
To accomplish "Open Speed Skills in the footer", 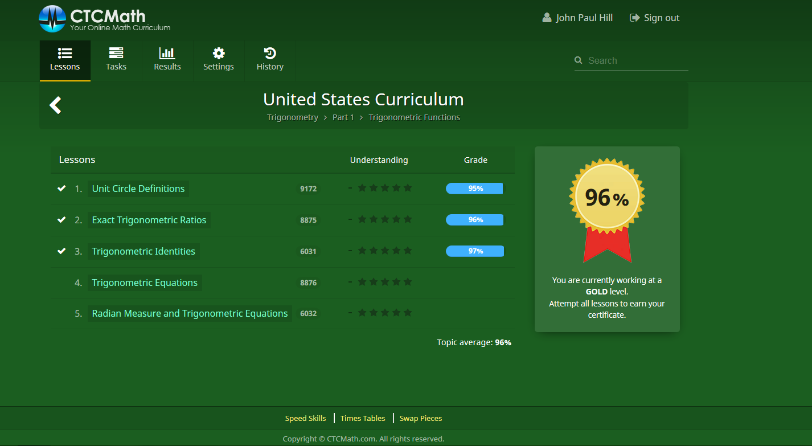I will [306, 418].
